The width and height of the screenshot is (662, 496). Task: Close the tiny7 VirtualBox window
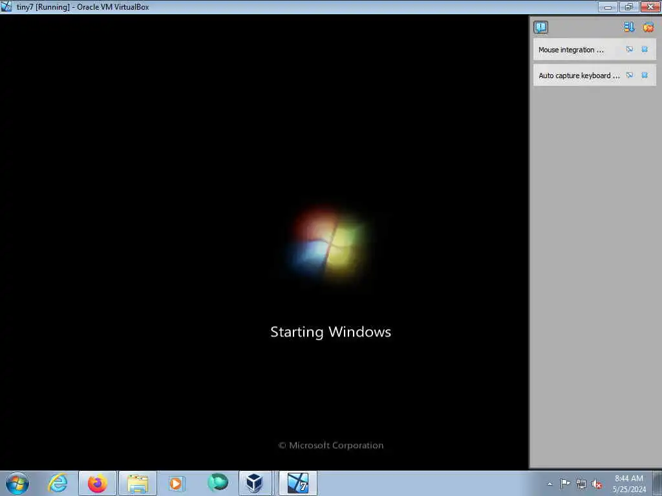(x=650, y=6)
